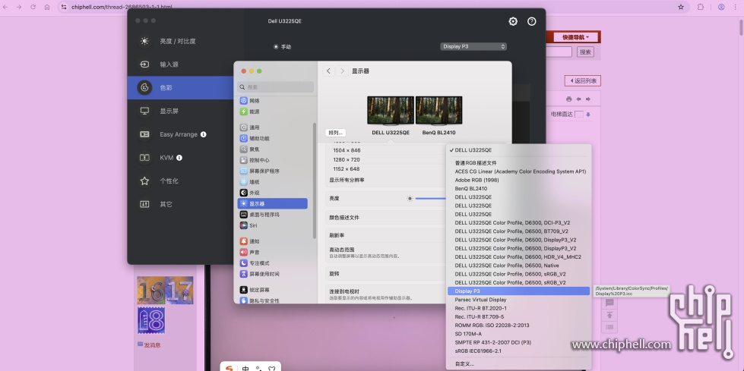Select the DELL U3225QE display thumbnail
Viewport: 744px width, 371px height.
point(391,111)
